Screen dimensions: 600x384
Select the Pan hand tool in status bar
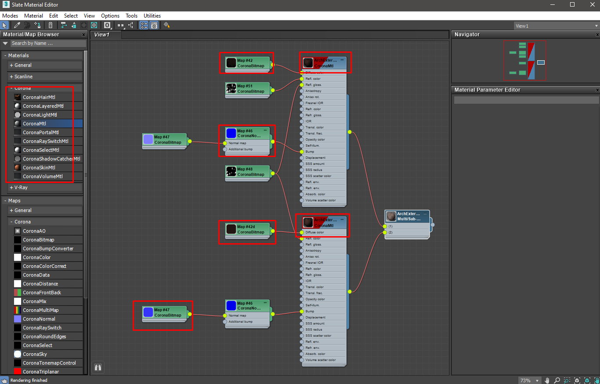click(x=547, y=380)
